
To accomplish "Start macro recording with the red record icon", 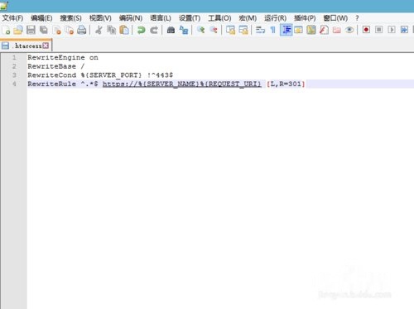I will pos(366,30).
